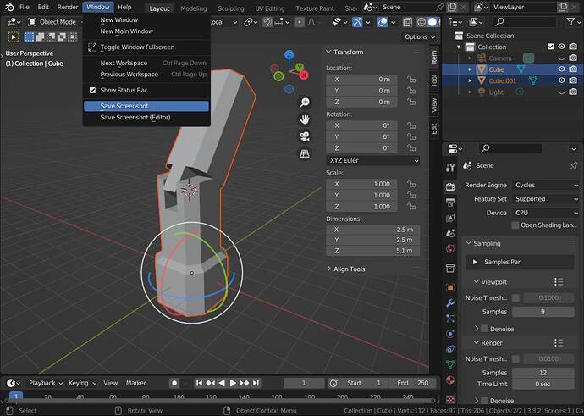Choose Toggle Window Fullscreen
The height and width of the screenshot is (416, 584).
click(146, 47)
